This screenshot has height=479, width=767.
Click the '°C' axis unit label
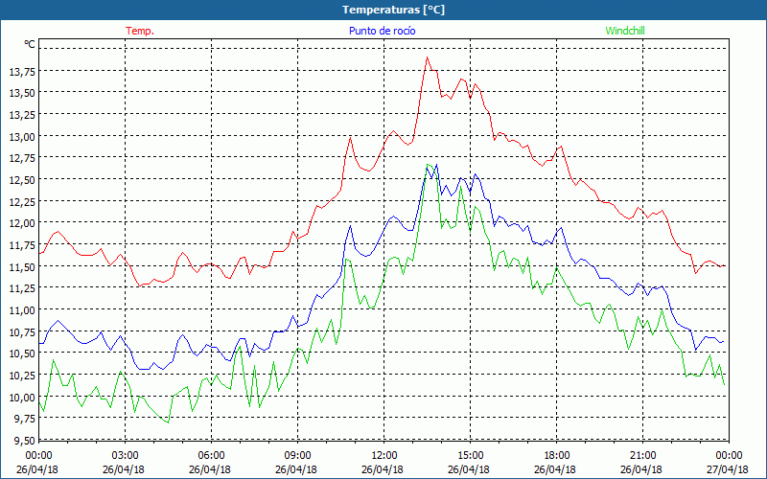pyautogui.click(x=30, y=44)
